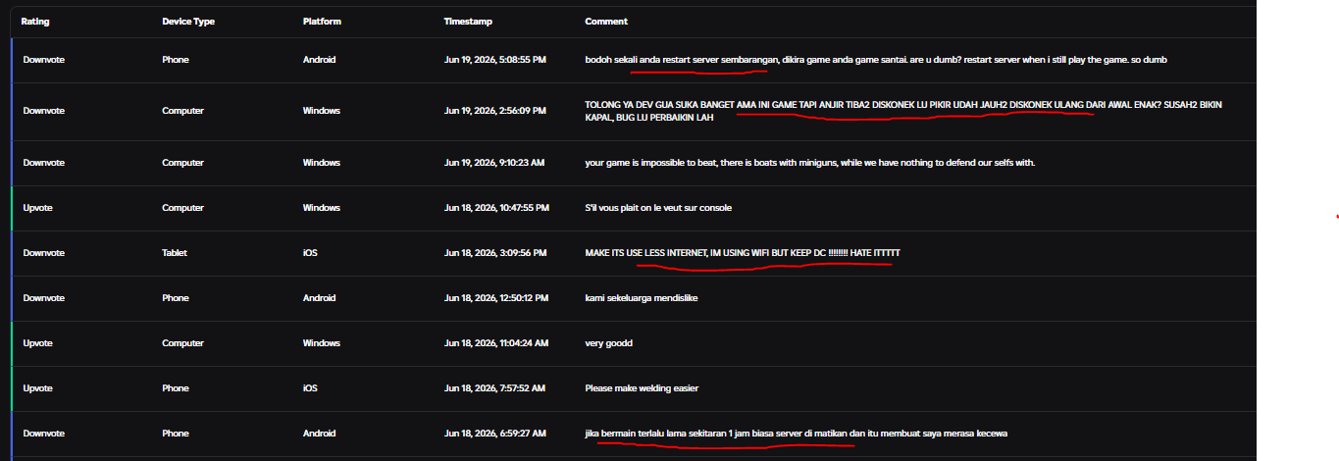Image resolution: width=1339 pixels, height=461 pixels.
Task: Click the 'very goodd' comment
Action: tap(609, 343)
